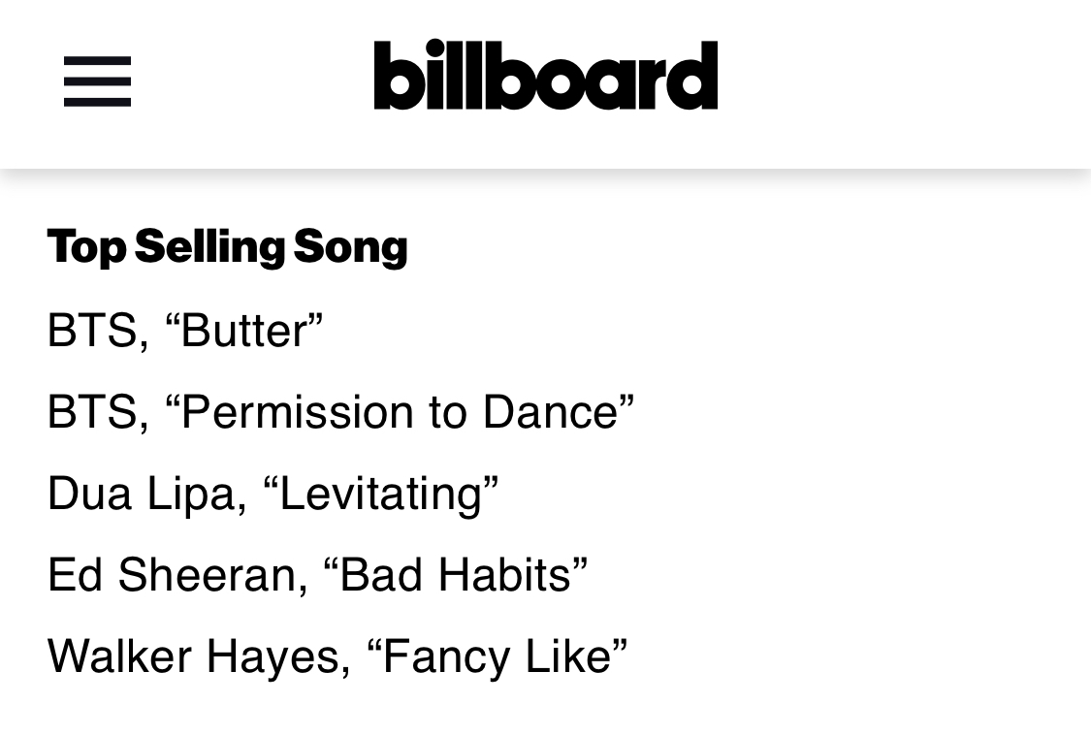This screenshot has width=1091, height=736.
Task: Click the word Top in the heading
Action: point(87,248)
